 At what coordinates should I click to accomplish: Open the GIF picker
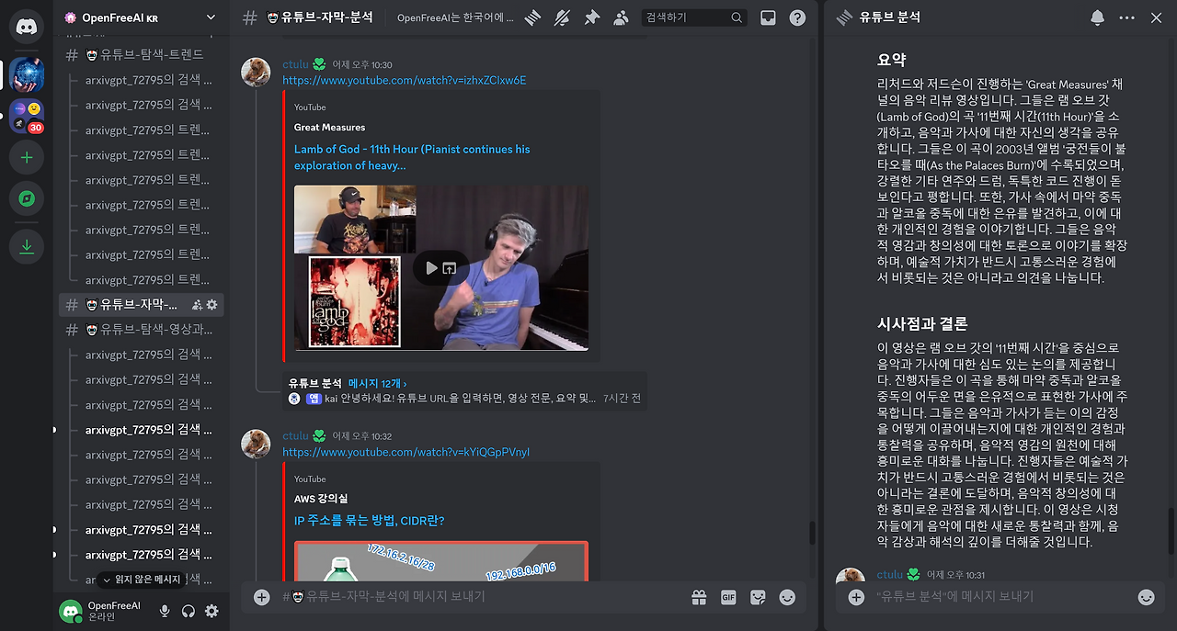click(728, 597)
